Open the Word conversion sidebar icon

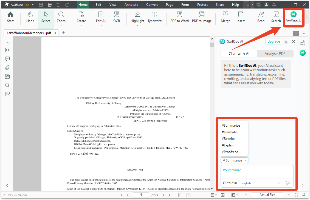point(7,76)
